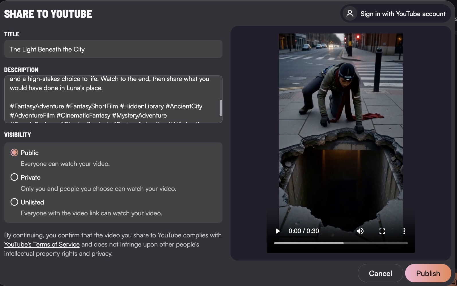Click the 'SHARE TO YOUTUBE' heading
The image size is (457, 286).
[48, 14]
